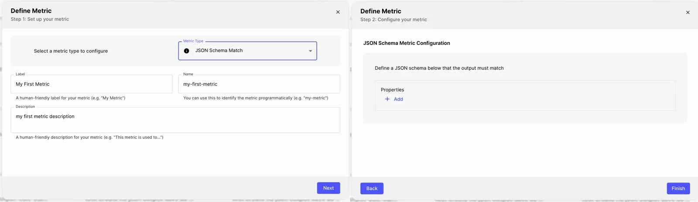
Task: Open the Metric Type dropdown arrow
Action: click(x=310, y=51)
